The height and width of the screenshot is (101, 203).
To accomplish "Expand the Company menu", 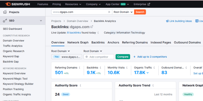I will coord(93,4).
